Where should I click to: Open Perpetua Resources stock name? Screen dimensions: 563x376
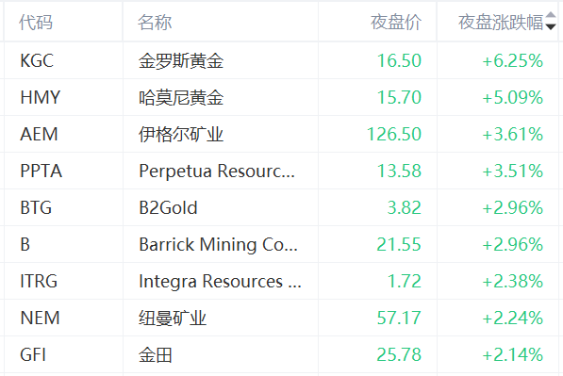click(217, 172)
